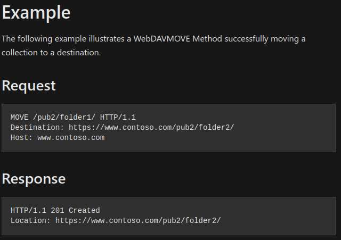The image size is (341, 240).
Task: Click the words 'collection to a destination'
Action: coord(51,53)
